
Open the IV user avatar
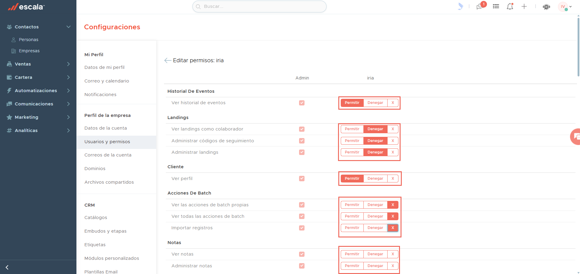[563, 7]
